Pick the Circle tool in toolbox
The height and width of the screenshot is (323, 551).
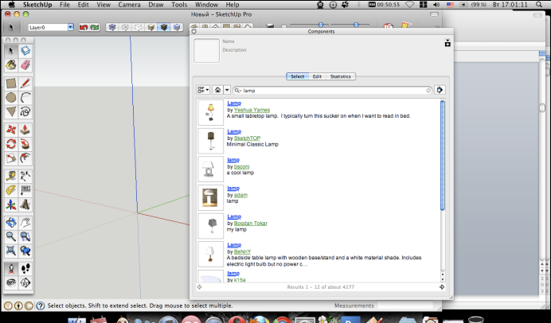(x=11, y=98)
